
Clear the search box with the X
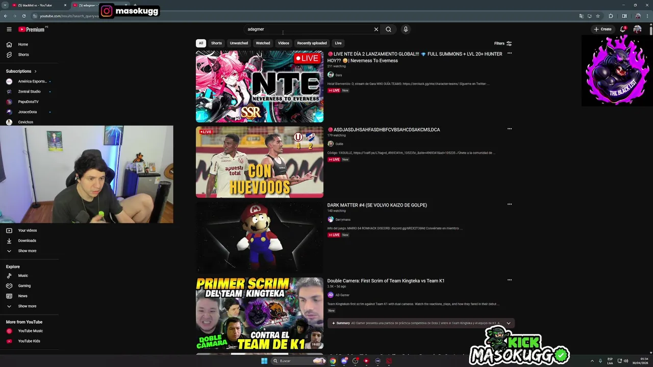click(x=376, y=30)
